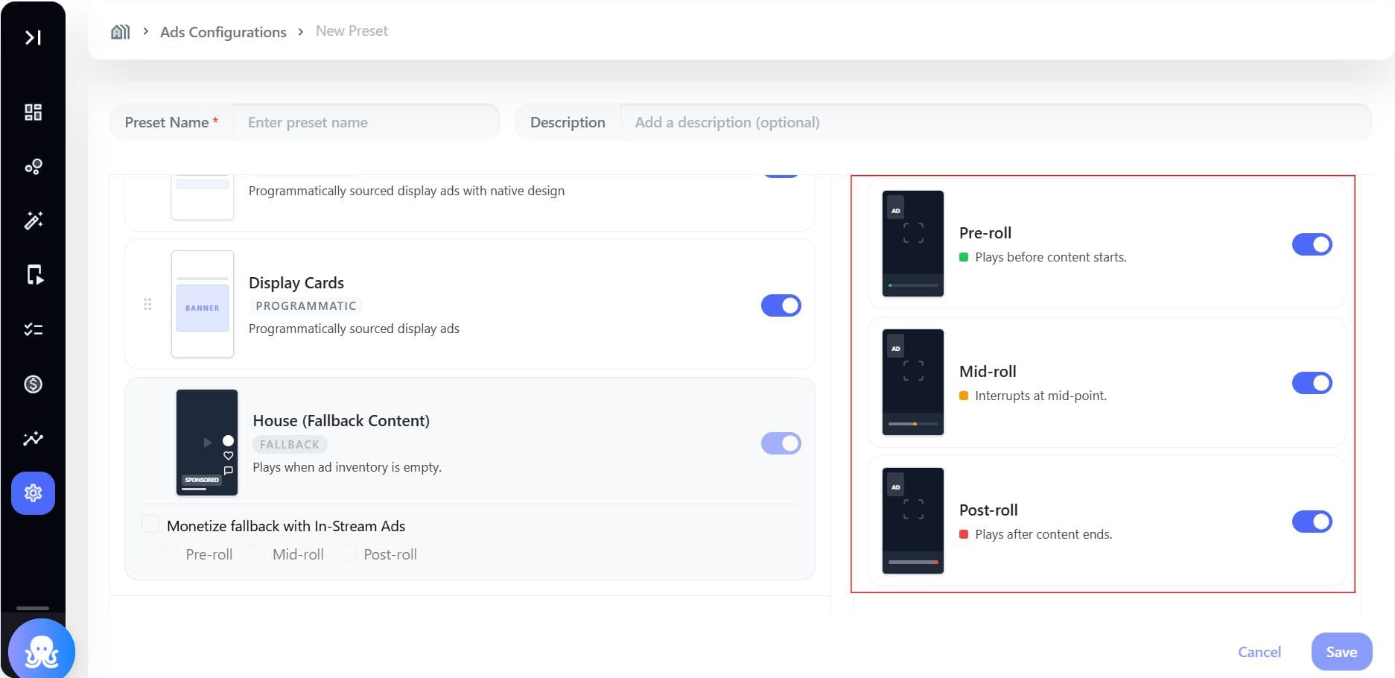This screenshot has width=1395, height=678.
Task: Check Monetize fallback with In-Stream Ads
Action: [150, 525]
